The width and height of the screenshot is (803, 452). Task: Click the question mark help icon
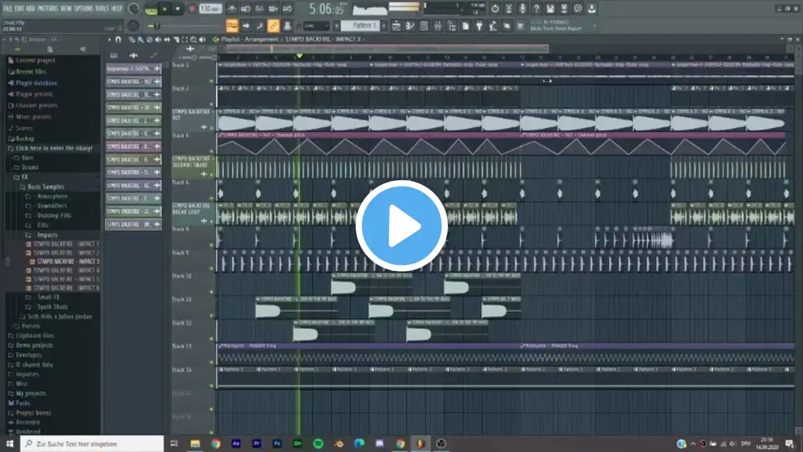pyautogui.click(x=537, y=9)
